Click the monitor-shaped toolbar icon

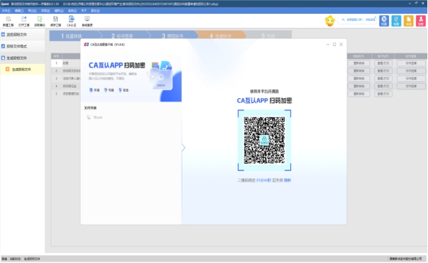click(88, 21)
